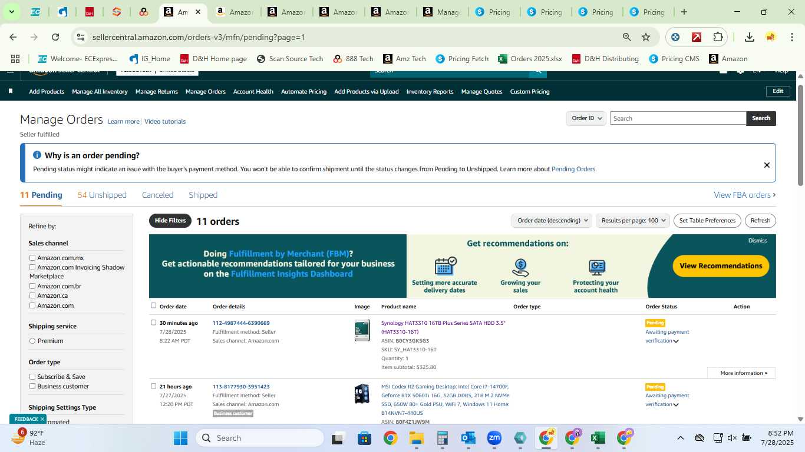Open Windows Start menu

(x=180, y=438)
